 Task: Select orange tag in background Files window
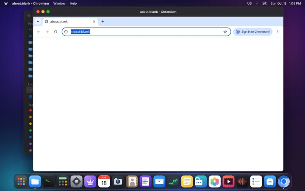click(30, 117)
